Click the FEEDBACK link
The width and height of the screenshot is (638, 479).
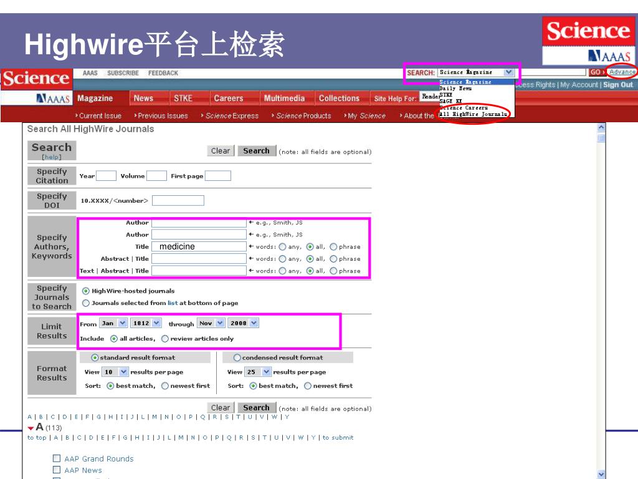pyautogui.click(x=163, y=73)
